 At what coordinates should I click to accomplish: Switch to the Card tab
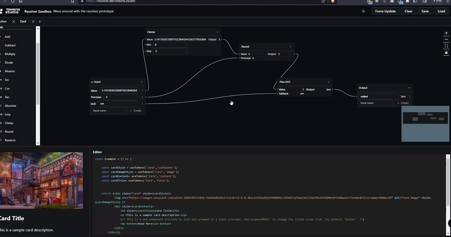[x=23, y=21]
